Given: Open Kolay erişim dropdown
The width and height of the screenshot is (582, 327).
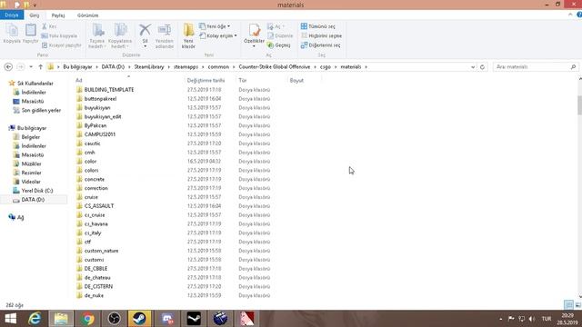Looking at the screenshot, I should click(218, 35).
